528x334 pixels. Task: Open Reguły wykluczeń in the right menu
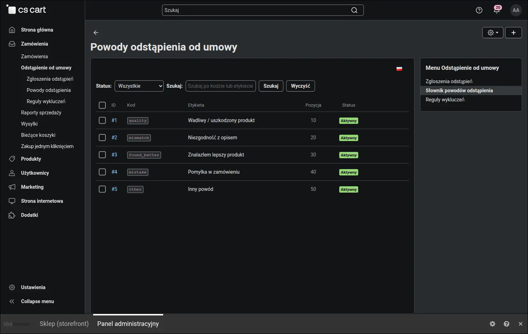coord(445,100)
